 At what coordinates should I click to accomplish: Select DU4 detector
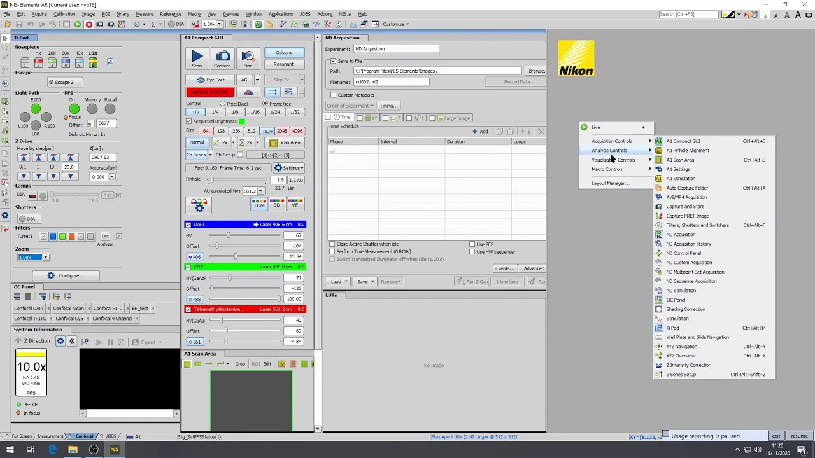[x=259, y=204]
